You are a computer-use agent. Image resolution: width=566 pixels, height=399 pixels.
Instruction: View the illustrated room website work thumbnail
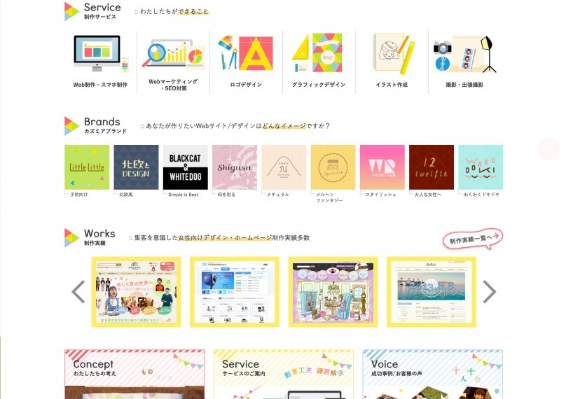click(x=333, y=292)
